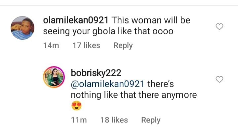
Task: Like olamilekan0921's comment with the heart
Action: tap(219, 27)
